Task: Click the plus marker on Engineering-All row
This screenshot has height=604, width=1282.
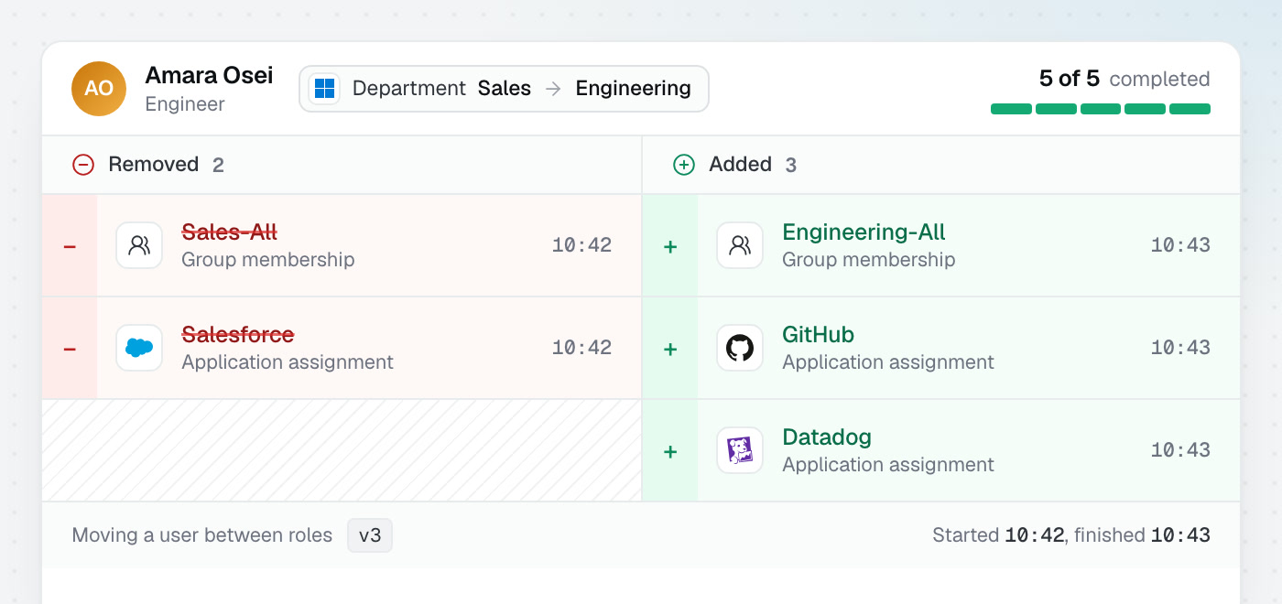Action: (670, 247)
